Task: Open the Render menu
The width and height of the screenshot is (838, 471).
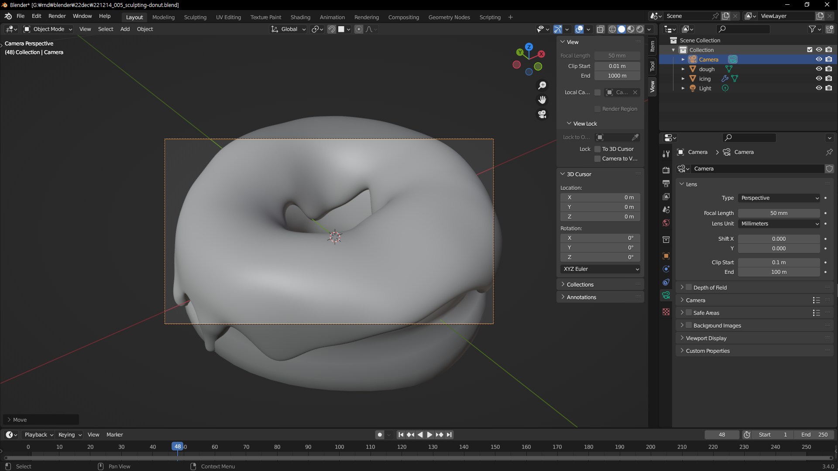Action: [x=57, y=16]
